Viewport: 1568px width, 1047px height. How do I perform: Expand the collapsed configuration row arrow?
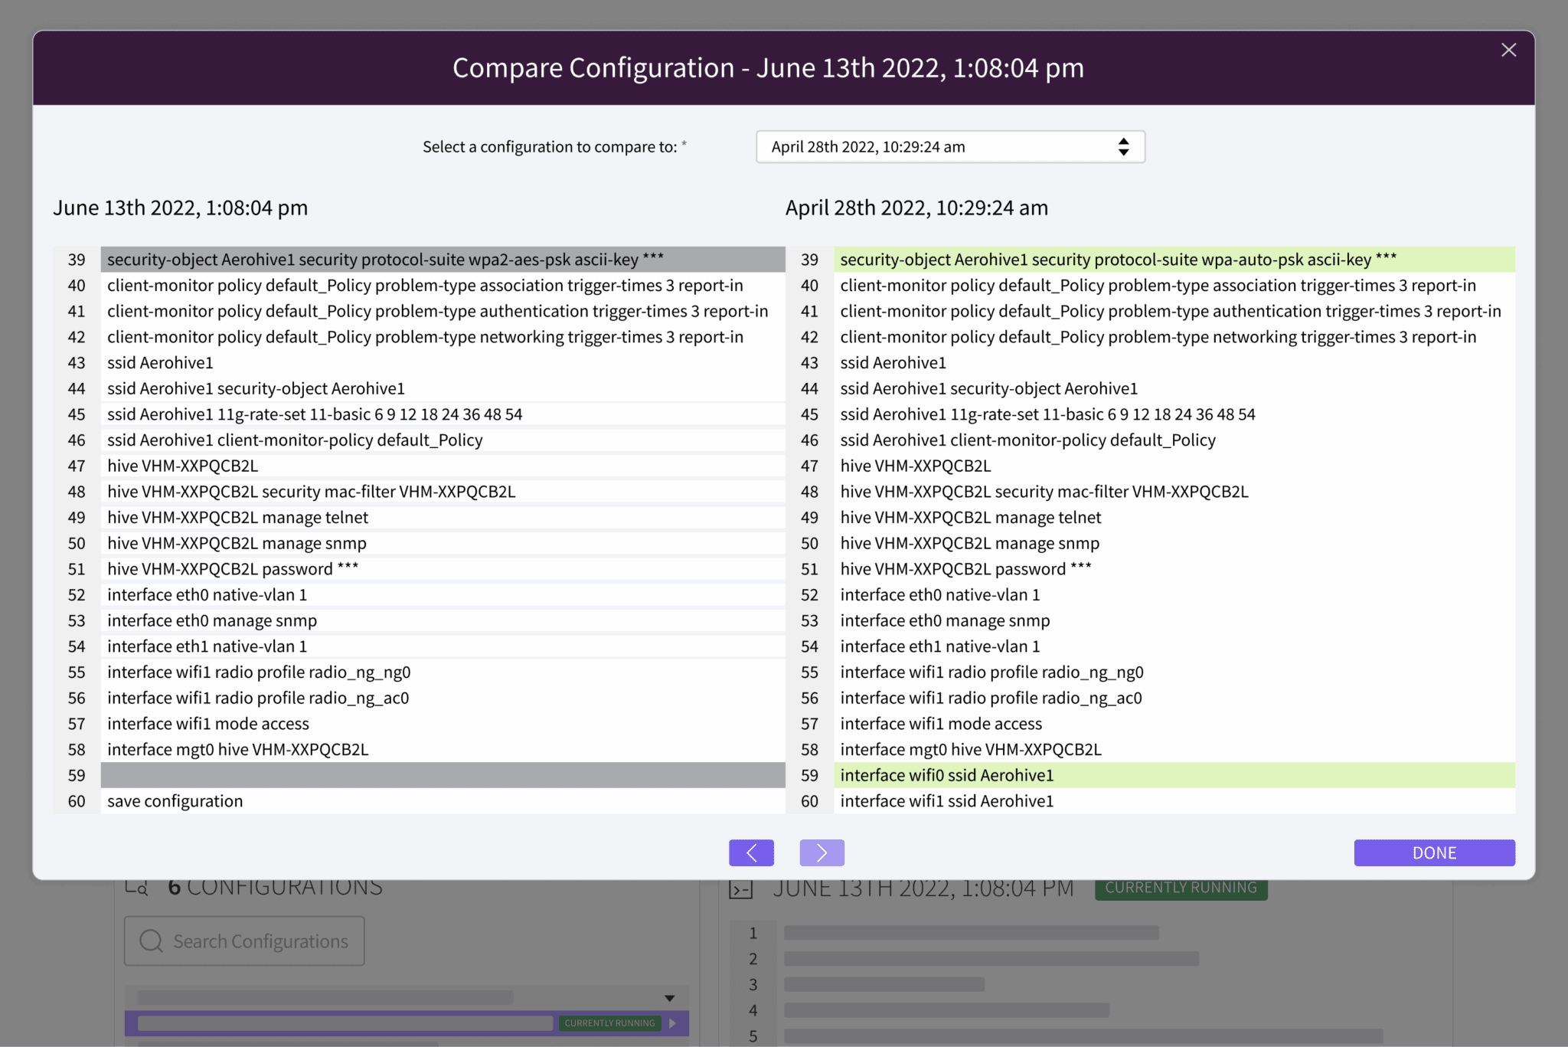(x=669, y=998)
